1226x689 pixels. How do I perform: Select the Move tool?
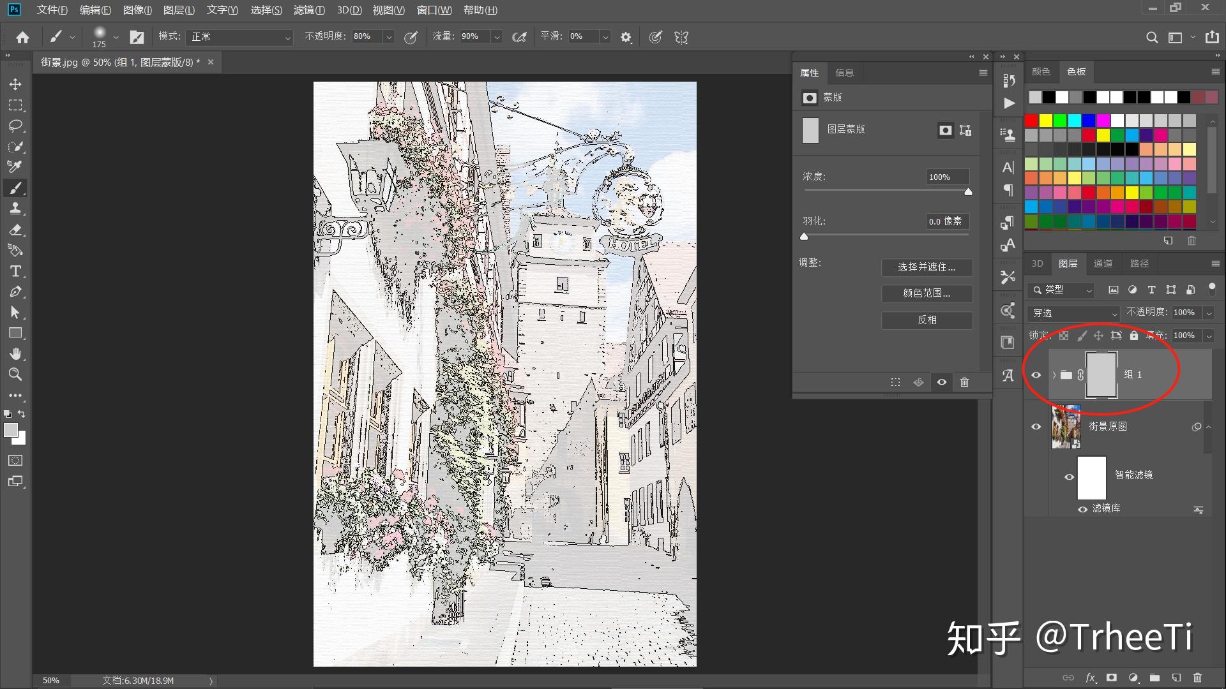pos(15,84)
